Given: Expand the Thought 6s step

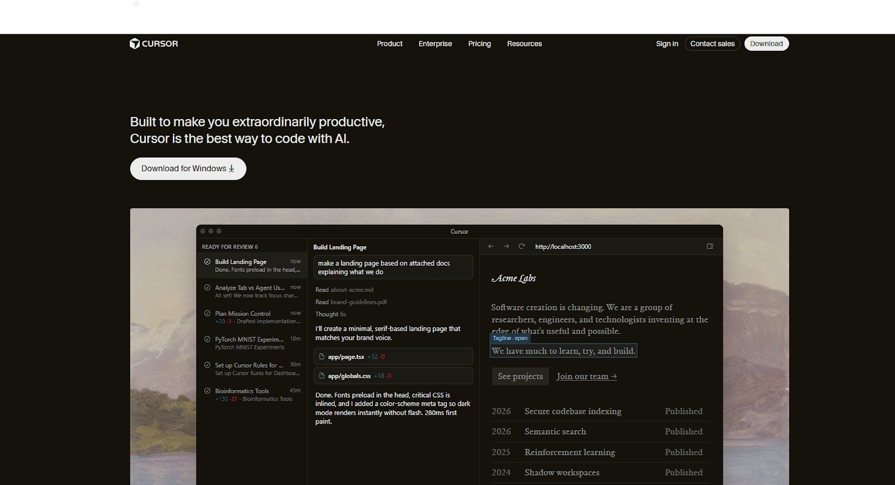Looking at the screenshot, I should tap(330, 314).
